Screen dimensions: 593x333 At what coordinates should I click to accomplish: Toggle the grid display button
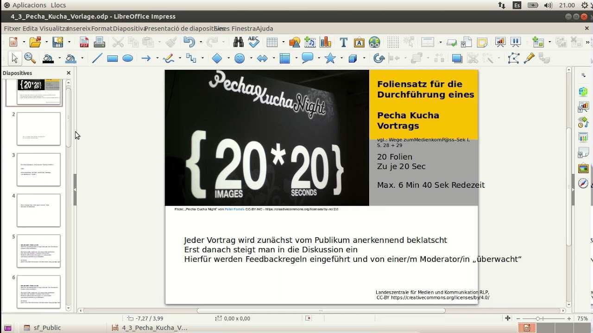point(392,43)
